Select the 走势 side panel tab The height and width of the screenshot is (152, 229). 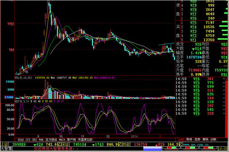pyautogui.click(x=197, y=139)
